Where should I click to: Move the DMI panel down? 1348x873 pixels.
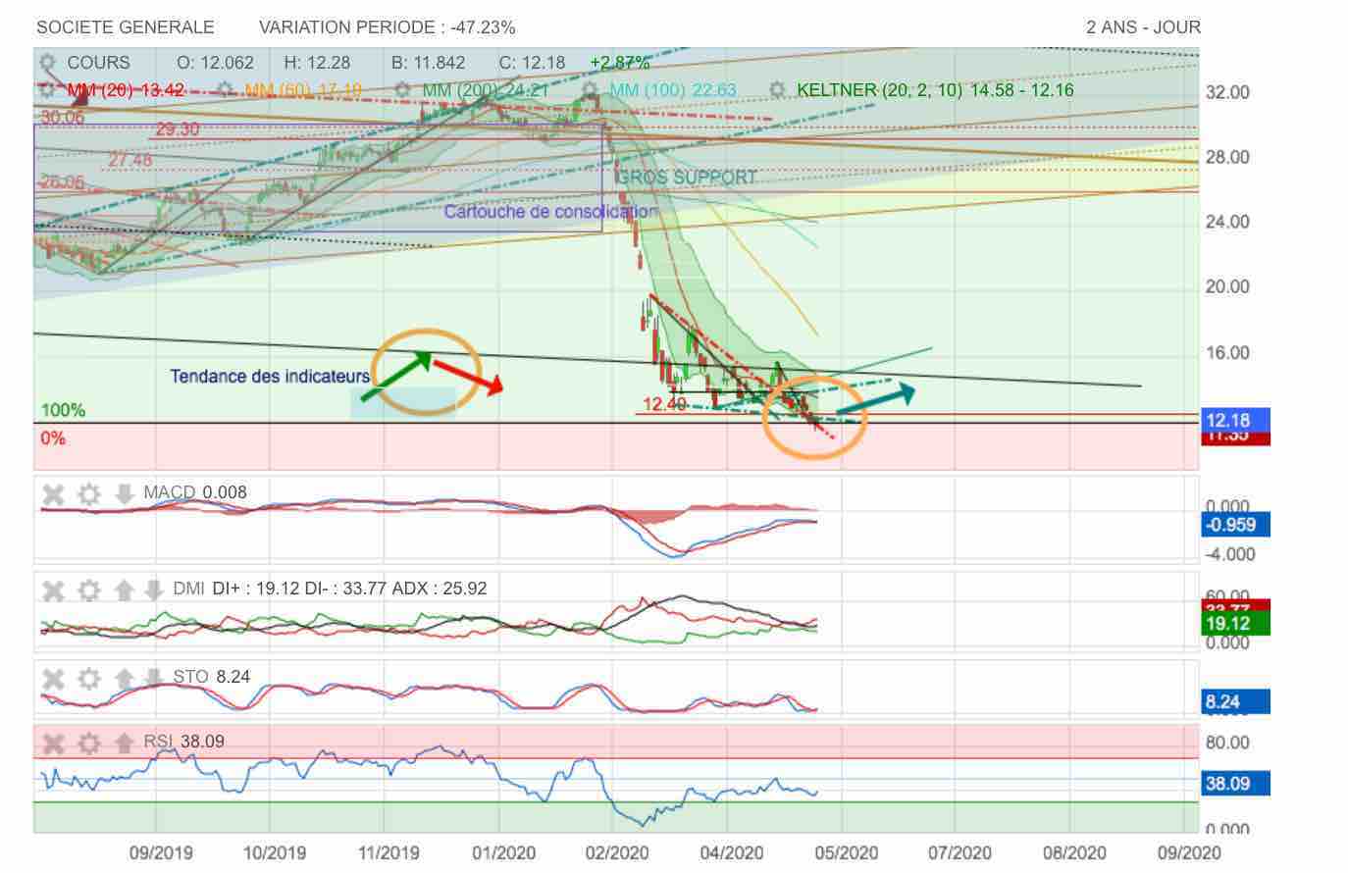pyautogui.click(x=154, y=590)
